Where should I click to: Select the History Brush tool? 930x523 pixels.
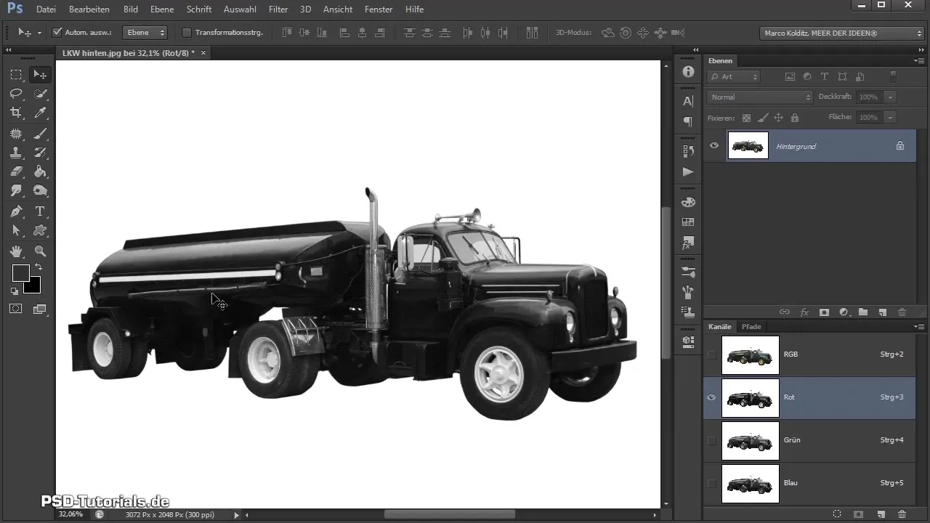[41, 153]
